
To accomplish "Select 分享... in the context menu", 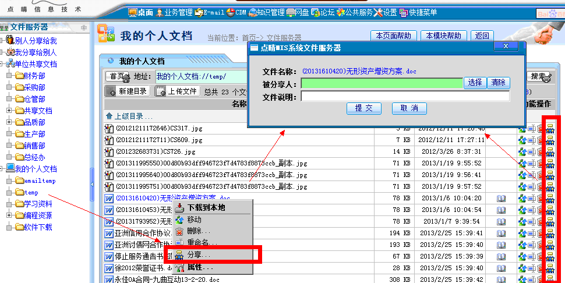I will [x=198, y=254].
